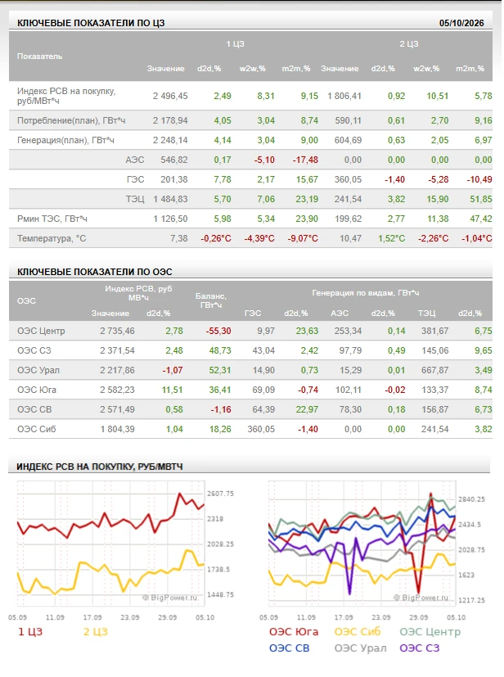The width and height of the screenshot is (504, 677).
Task: Click the ОЭС Юга legend entry
Action: [294, 632]
